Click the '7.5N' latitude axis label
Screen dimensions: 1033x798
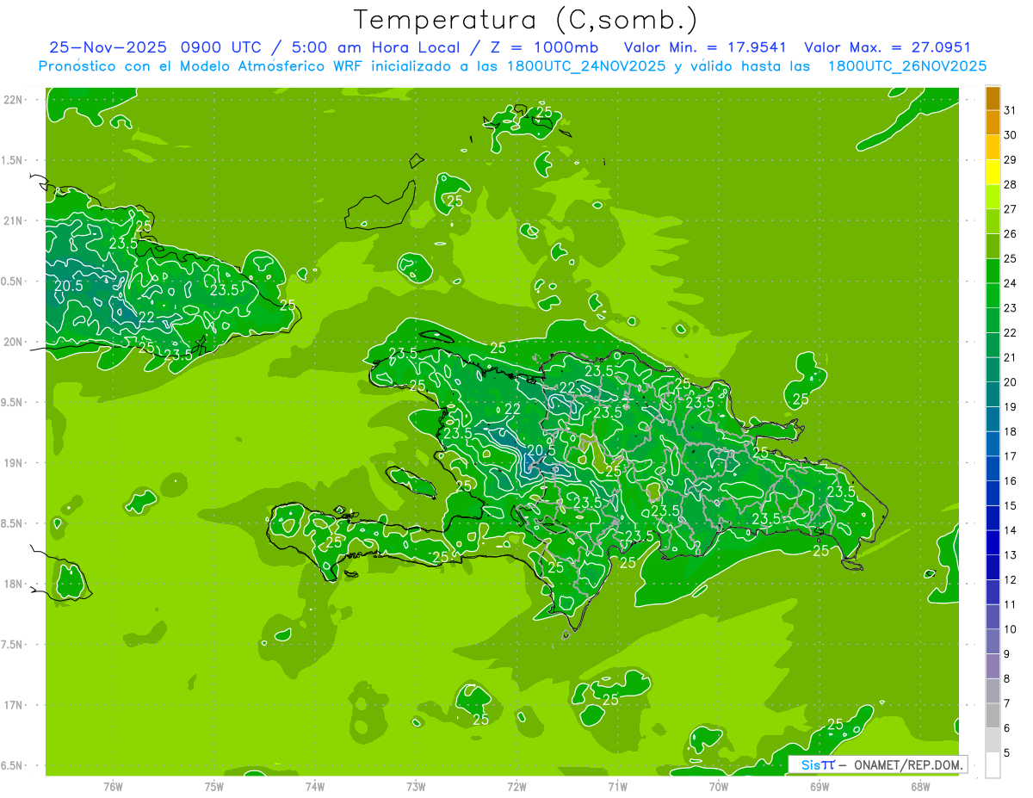[x=13, y=645]
